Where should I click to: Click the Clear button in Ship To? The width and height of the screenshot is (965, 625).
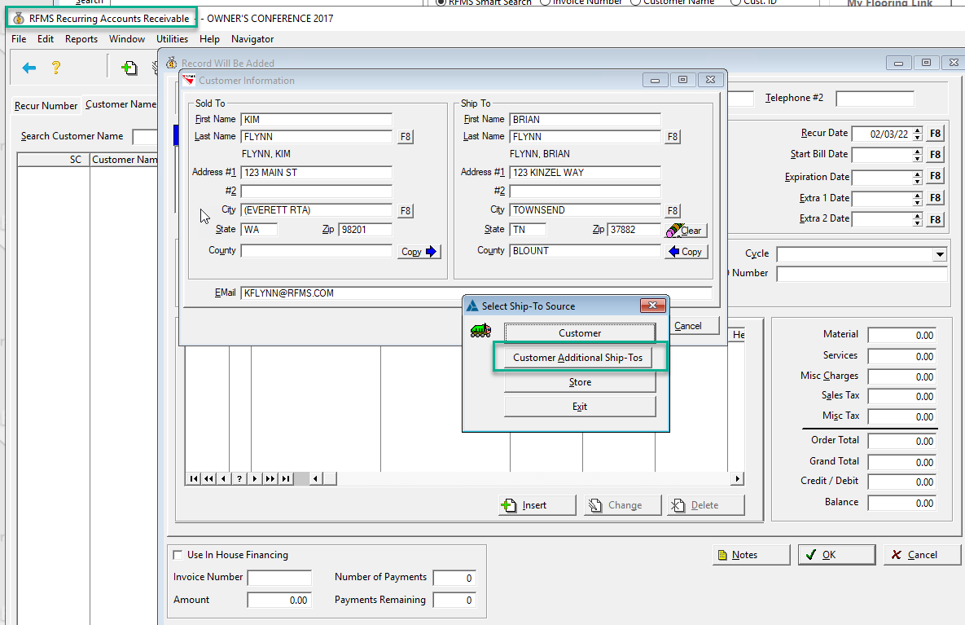[x=686, y=231]
